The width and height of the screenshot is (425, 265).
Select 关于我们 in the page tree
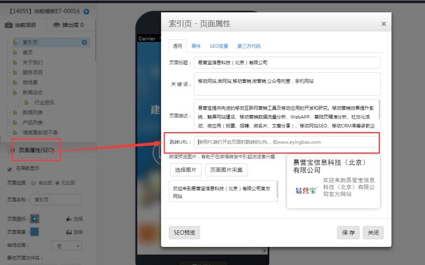click(32, 62)
